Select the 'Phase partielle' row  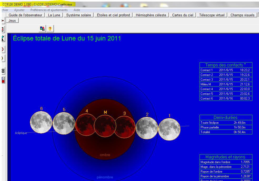click(226, 127)
